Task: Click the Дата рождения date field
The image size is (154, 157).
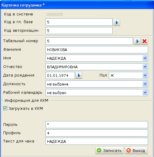Action: [60, 75]
